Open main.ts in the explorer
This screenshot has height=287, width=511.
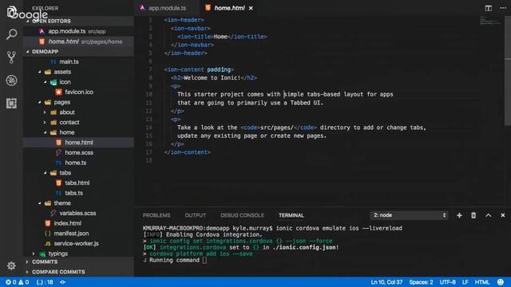[x=69, y=61]
